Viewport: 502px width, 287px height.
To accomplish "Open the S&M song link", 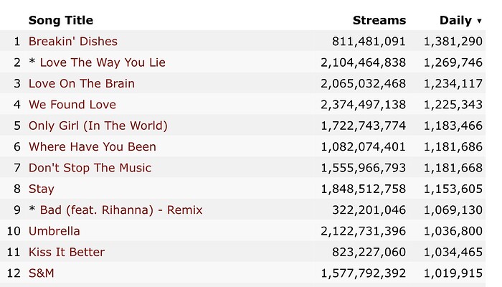I will 41,273.
